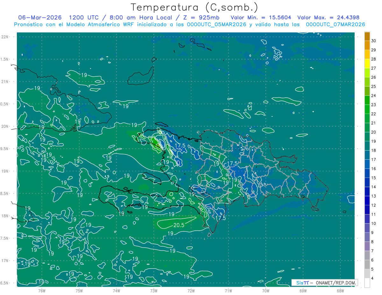Image resolution: width=382 pixels, height=295 pixels.
Task: Click the '4' color scale label
Action: click(x=373, y=278)
